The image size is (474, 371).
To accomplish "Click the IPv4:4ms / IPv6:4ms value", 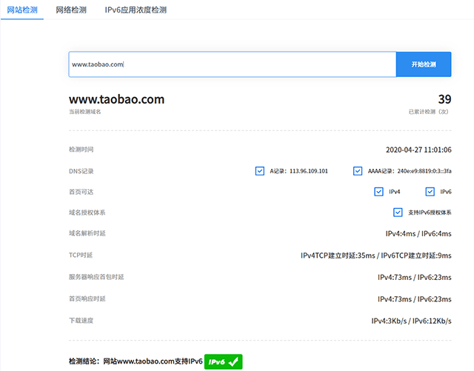I will coord(418,234).
